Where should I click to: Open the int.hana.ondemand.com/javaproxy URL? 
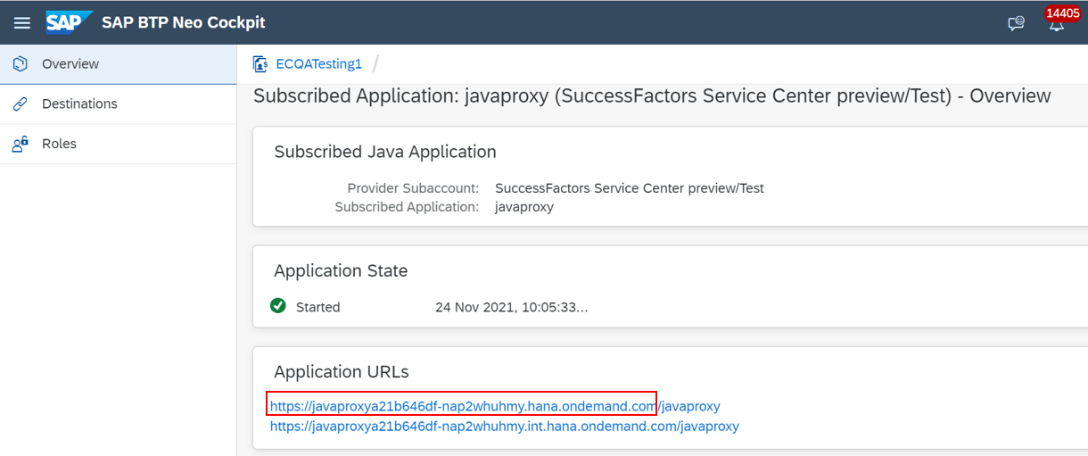point(505,427)
